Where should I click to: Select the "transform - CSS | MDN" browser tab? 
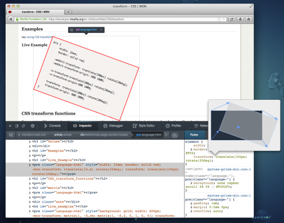coord(36,12)
